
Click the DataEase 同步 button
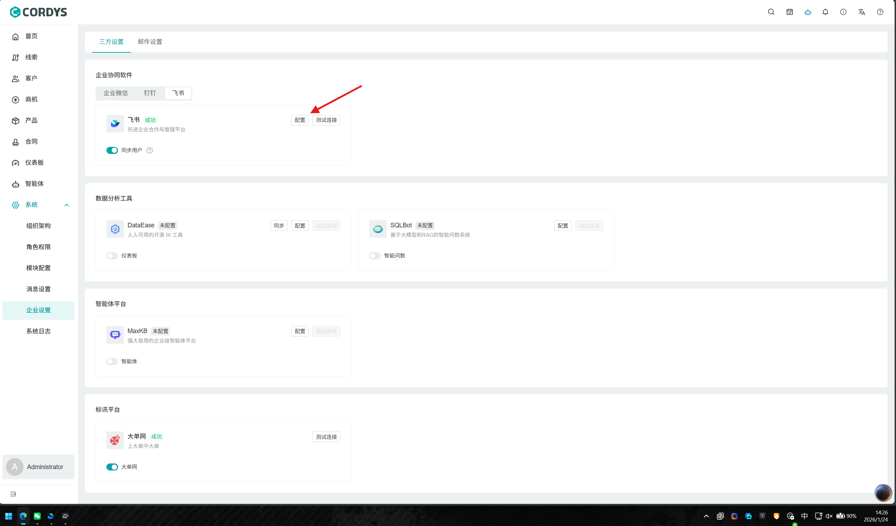(x=279, y=226)
